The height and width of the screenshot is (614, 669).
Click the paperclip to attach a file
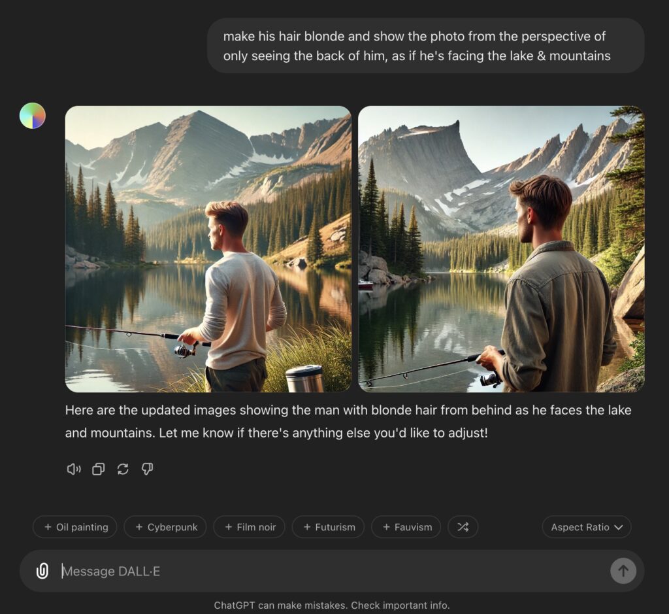click(42, 571)
